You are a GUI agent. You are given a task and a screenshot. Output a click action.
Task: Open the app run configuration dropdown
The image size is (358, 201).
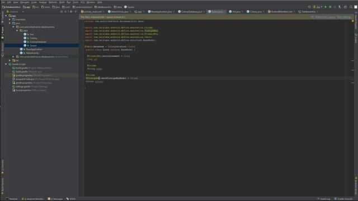tap(318, 7)
